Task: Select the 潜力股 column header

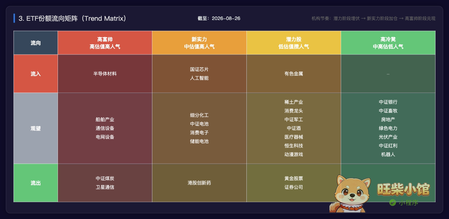Action: pyautogui.click(x=294, y=43)
